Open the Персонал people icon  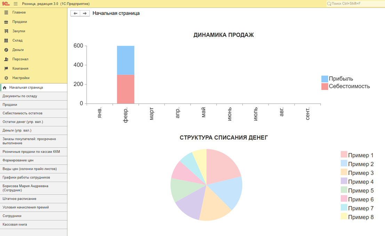(x=6, y=59)
